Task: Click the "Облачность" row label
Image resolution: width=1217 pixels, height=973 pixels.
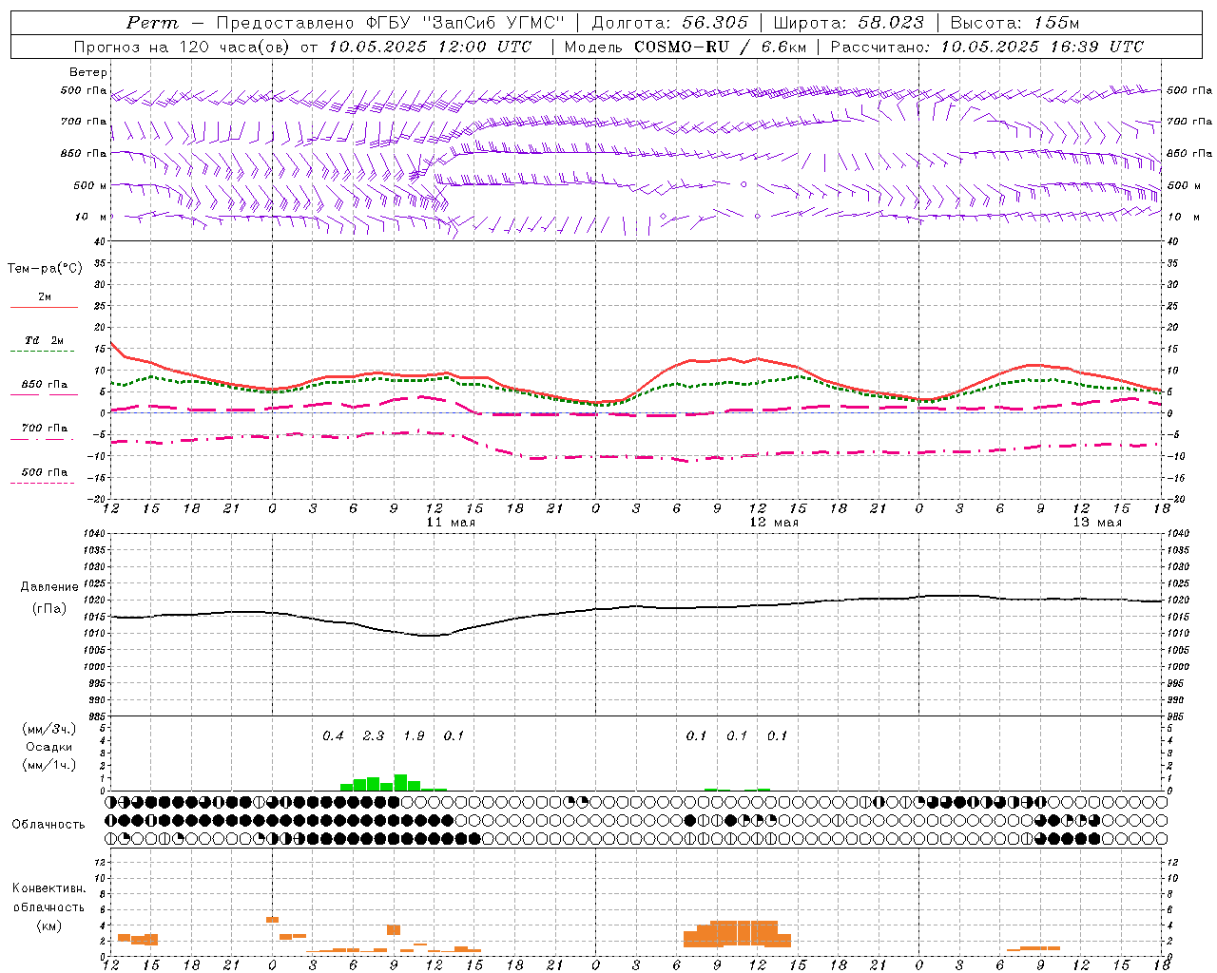Action: [48, 824]
